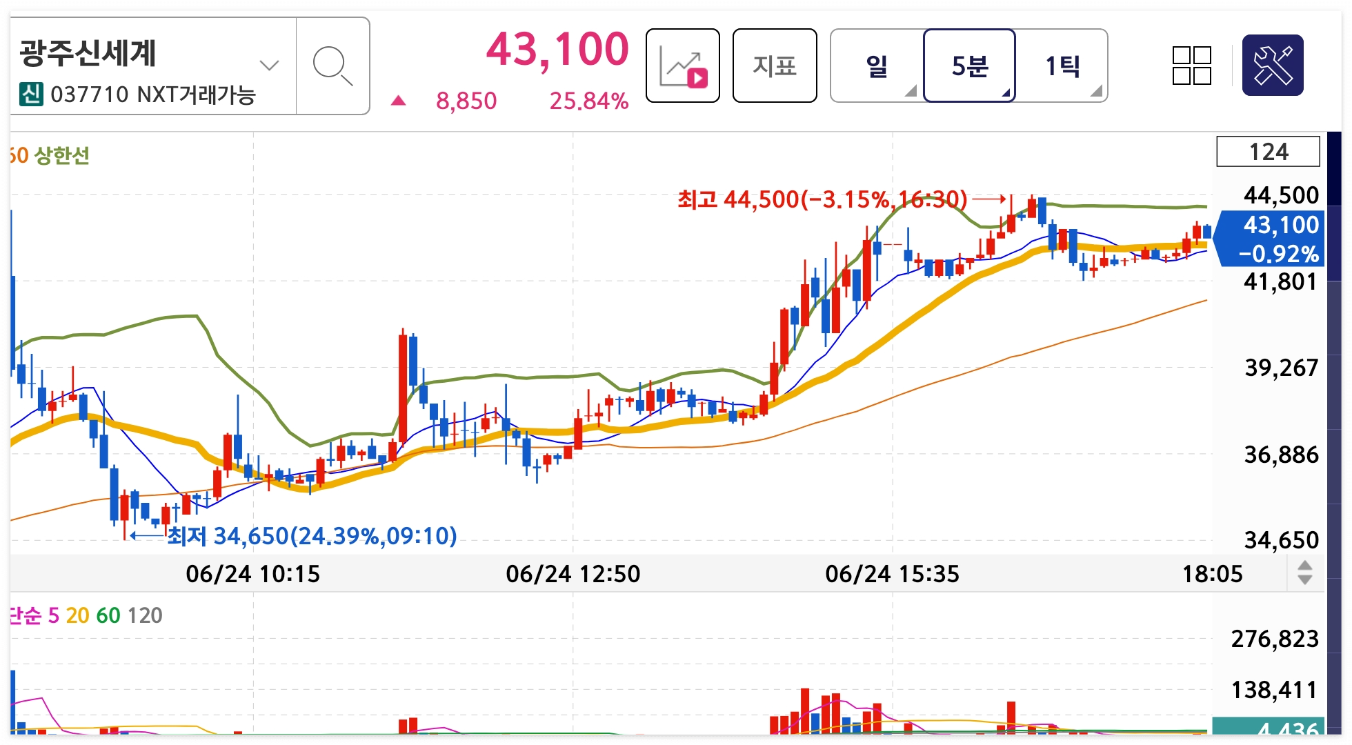Open the stock search magnifier
This screenshot has width=1352, height=745.
point(332,66)
